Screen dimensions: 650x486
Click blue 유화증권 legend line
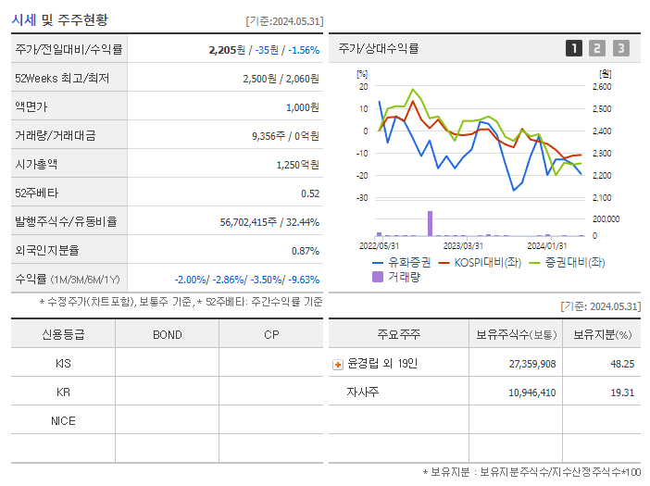[378, 263]
